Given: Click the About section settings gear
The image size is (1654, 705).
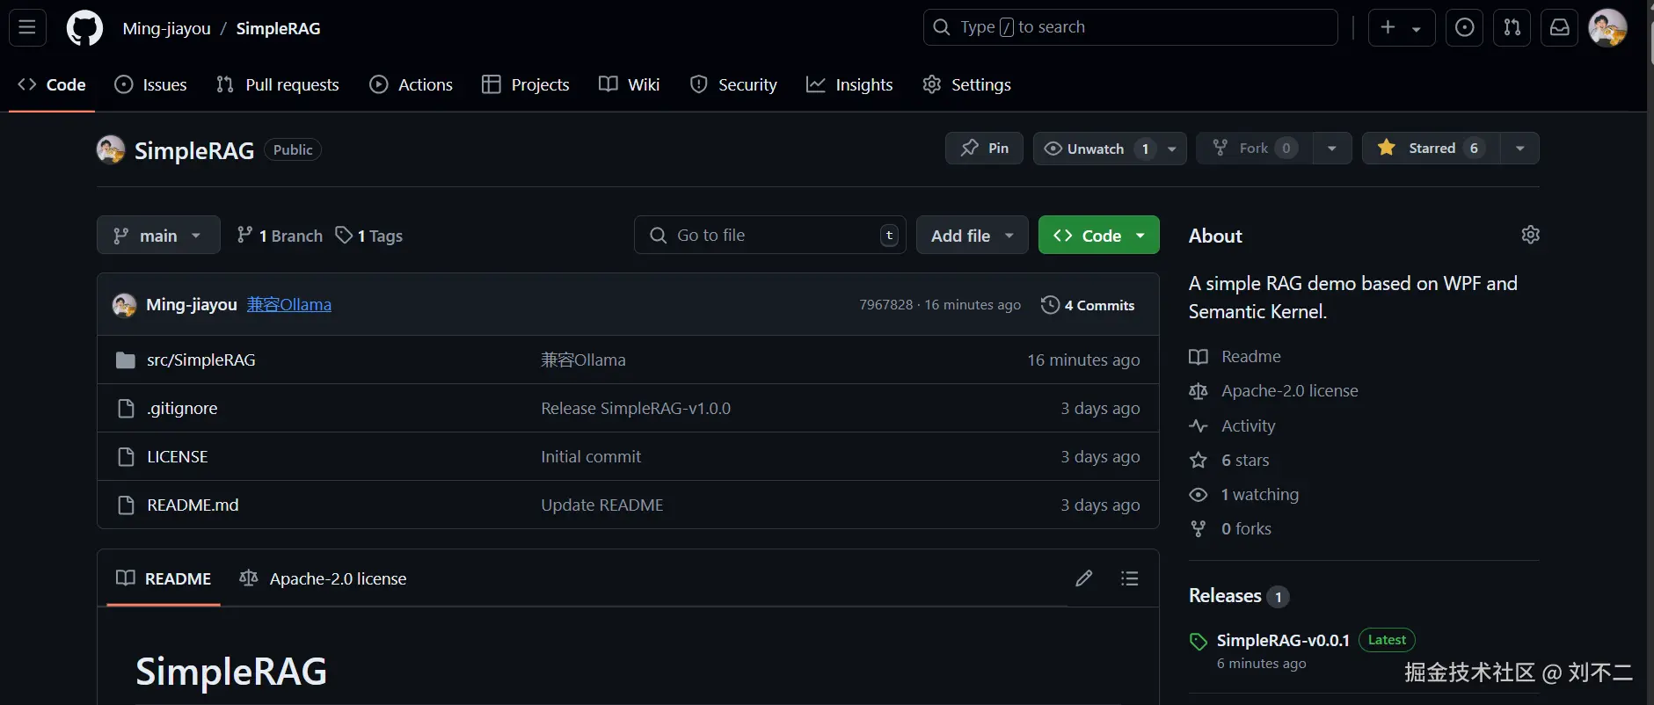Looking at the screenshot, I should pyautogui.click(x=1530, y=235).
